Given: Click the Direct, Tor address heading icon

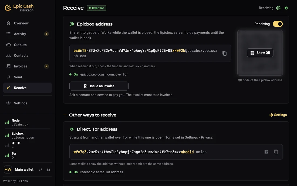Looking at the screenshot, I should (x=72, y=129).
